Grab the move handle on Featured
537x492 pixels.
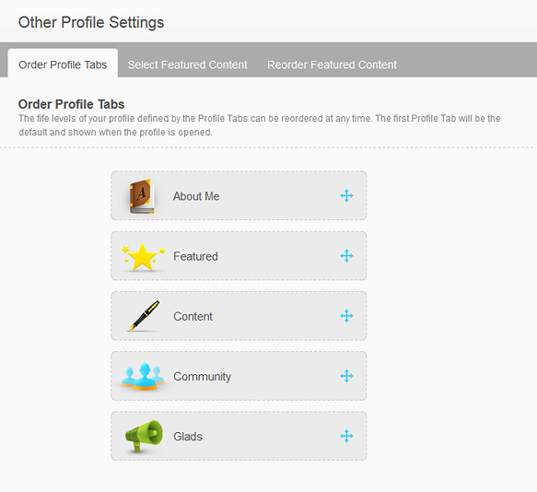point(346,256)
